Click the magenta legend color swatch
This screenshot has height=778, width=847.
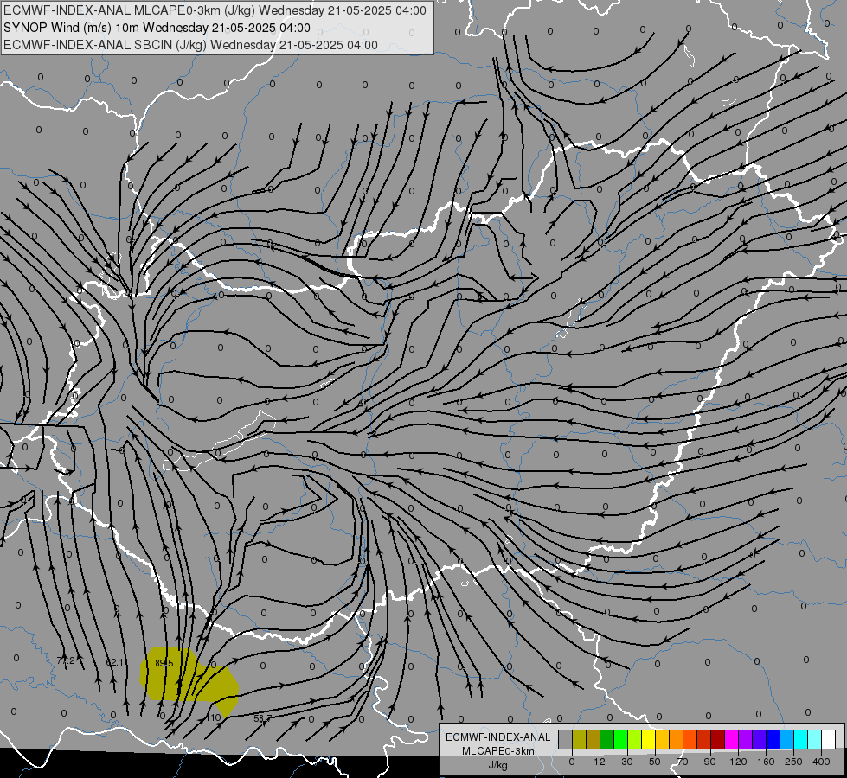pos(731,739)
